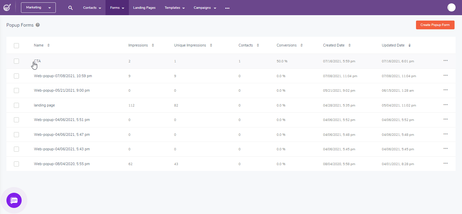Viewport: 462px width, 214px height.
Task: Click the 62 impressions value
Action: 131,164
